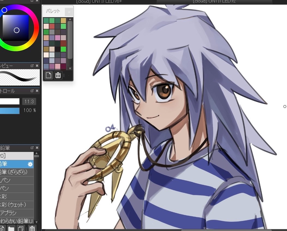The image size is (287, 231).
Task: Add new color to the パレット palette
Action: [x=49, y=75]
